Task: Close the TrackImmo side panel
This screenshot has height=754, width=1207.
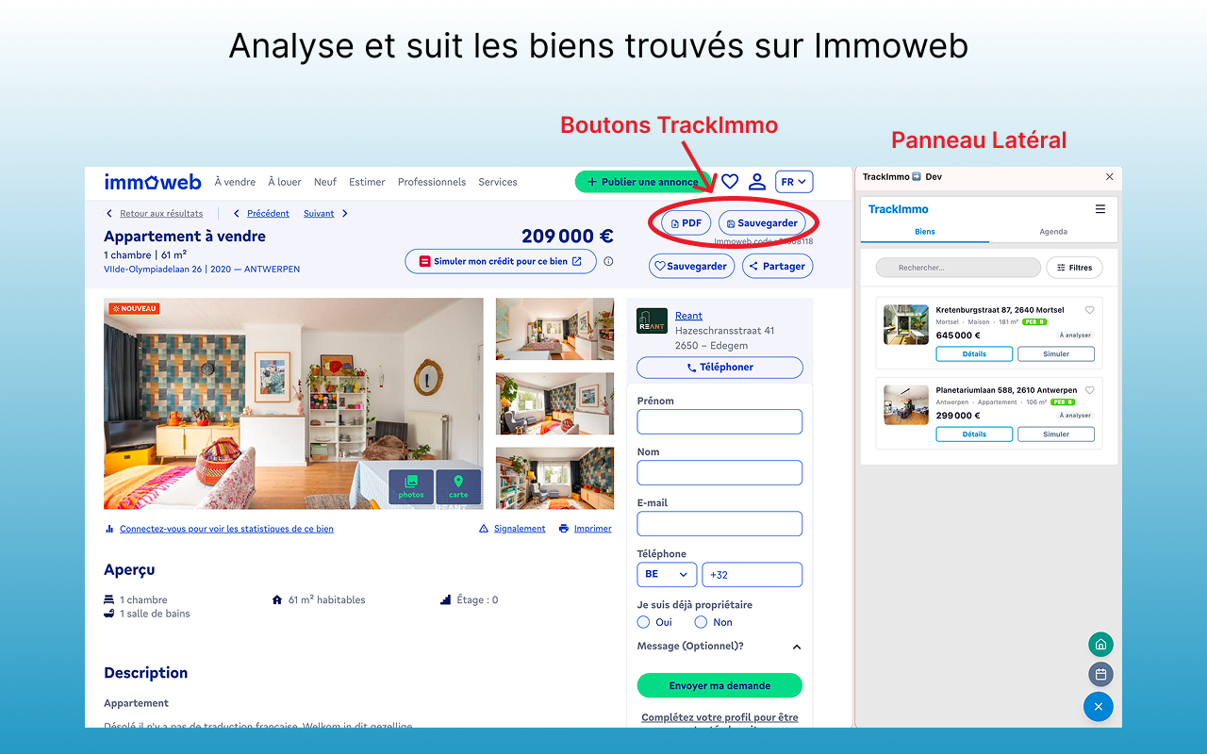Action: [x=1109, y=176]
